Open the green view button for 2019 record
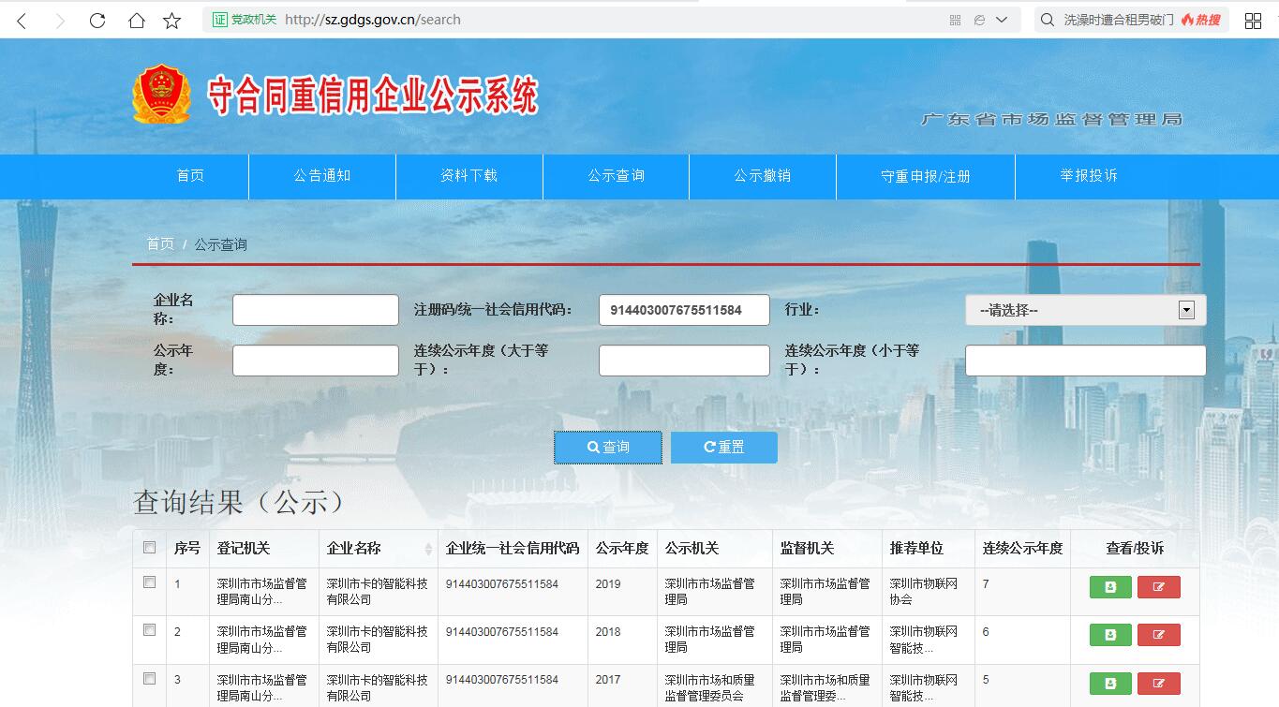1279x707 pixels. (1109, 585)
